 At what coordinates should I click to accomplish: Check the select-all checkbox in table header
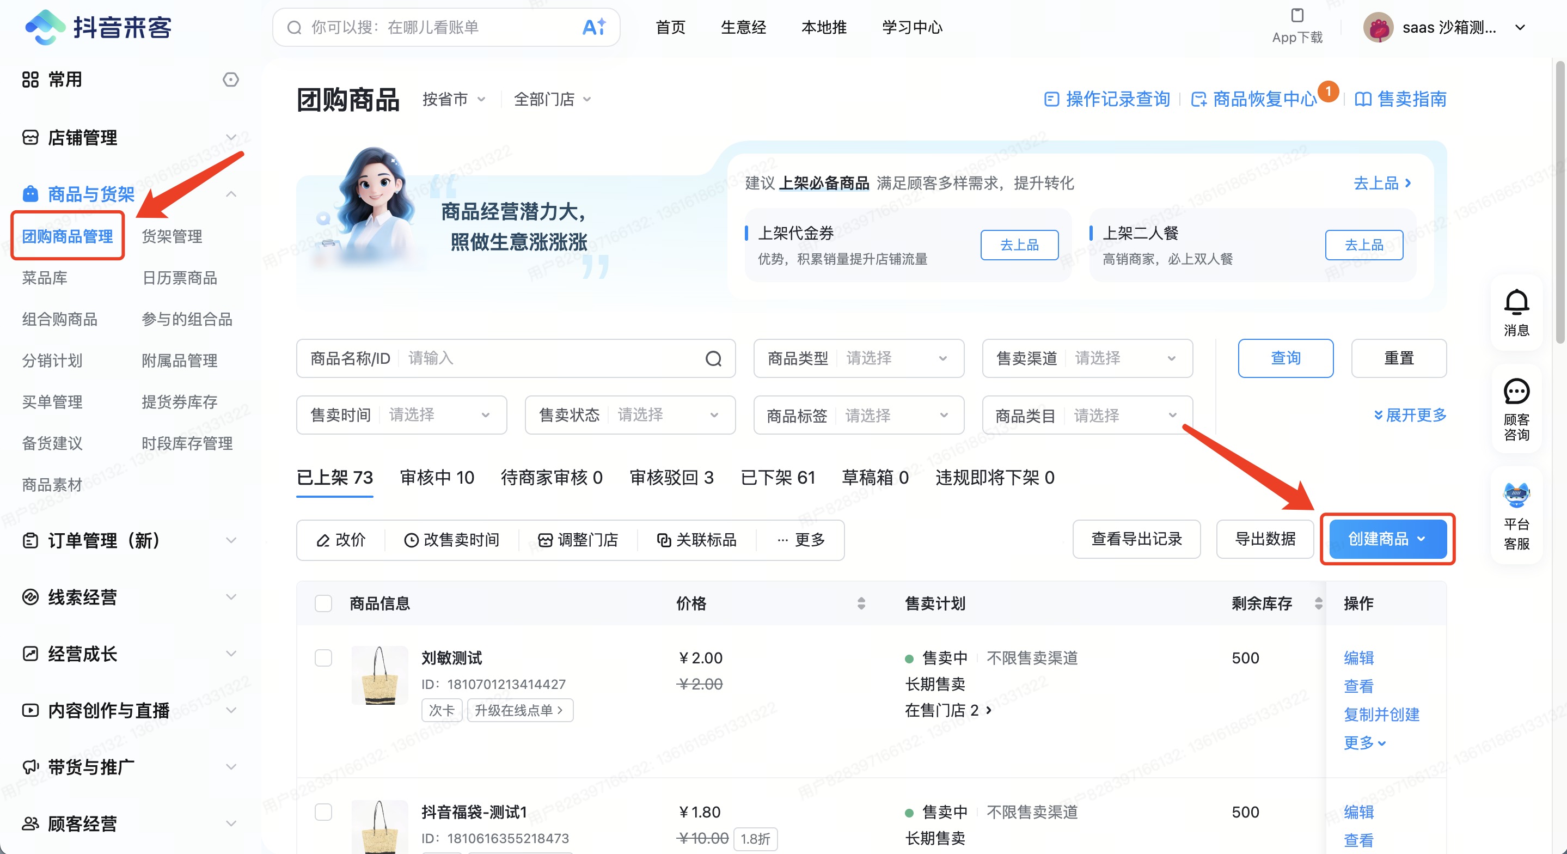tap(323, 603)
